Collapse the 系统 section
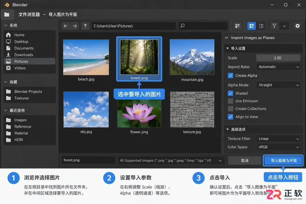This screenshot has width=306, height=204. point(6,25)
